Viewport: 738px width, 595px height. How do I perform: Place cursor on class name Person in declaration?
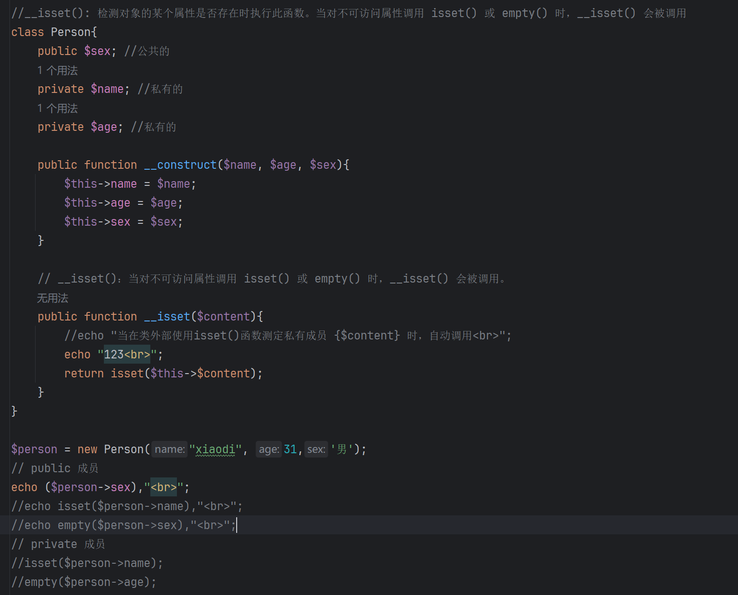point(71,32)
